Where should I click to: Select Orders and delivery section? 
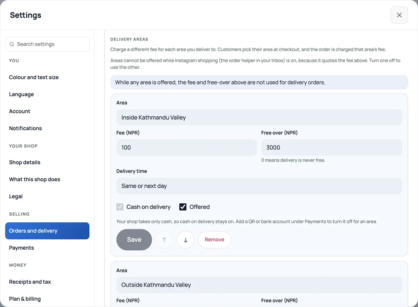coord(47,231)
